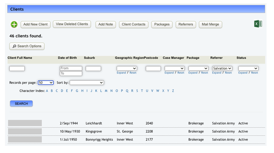Expand the Sort by dropdown
Viewport: 274px width, 153px height.
pyautogui.click(x=87, y=83)
